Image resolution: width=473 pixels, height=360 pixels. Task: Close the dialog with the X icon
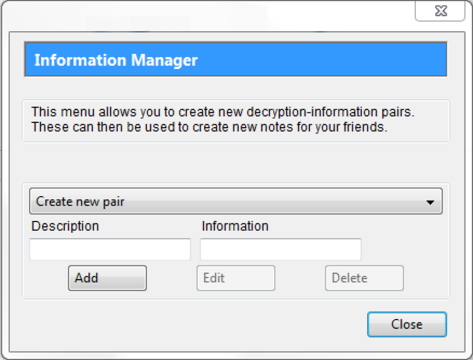click(440, 11)
